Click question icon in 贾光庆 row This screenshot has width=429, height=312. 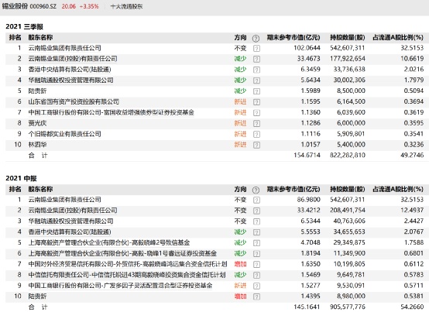(x=256, y=124)
